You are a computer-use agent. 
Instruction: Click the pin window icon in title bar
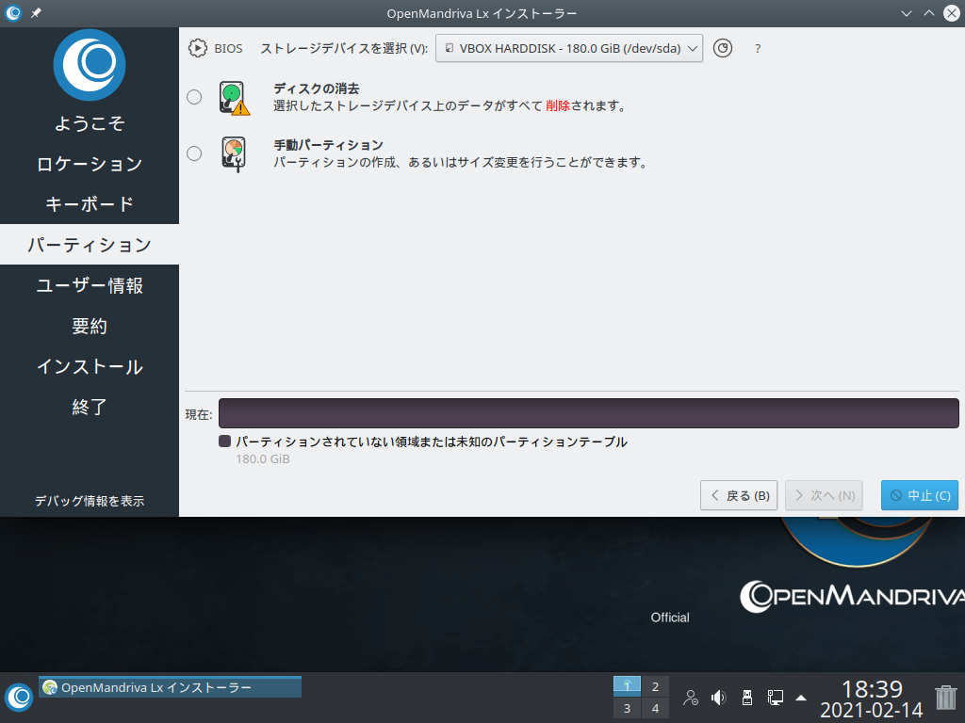[37, 13]
